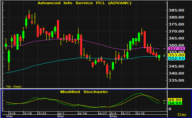Click the yellow arrow marker beside 48.90
Viewport: 192px width, 118px height.
(x=164, y=101)
